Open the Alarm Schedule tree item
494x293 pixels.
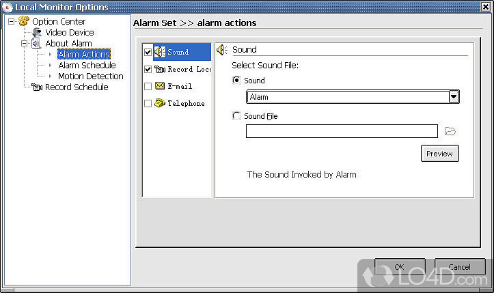[x=87, y=65]
